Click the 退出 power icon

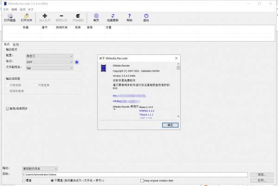146,16
